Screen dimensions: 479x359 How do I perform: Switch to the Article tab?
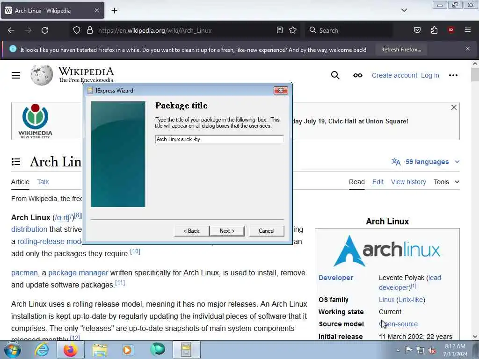click(20, 182)
